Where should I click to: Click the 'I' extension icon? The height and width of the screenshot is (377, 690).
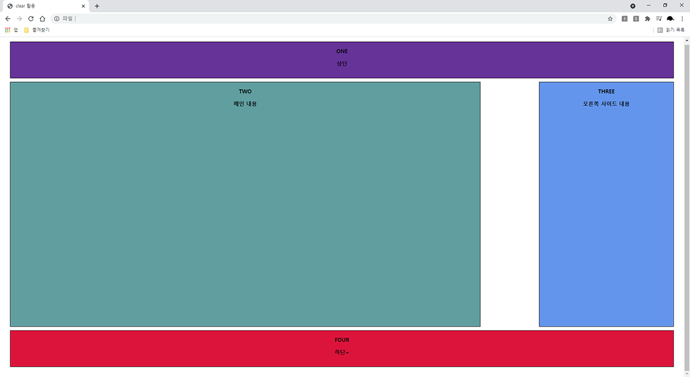625,19
